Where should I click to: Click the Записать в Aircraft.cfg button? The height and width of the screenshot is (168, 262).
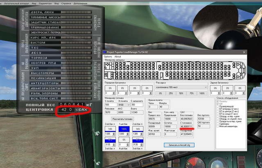pos(179,145)
